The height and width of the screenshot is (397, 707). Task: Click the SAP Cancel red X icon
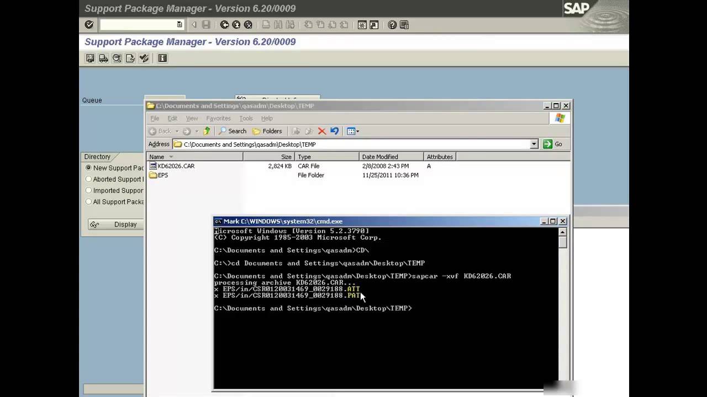pyautogui.click(x=248, y=25)
